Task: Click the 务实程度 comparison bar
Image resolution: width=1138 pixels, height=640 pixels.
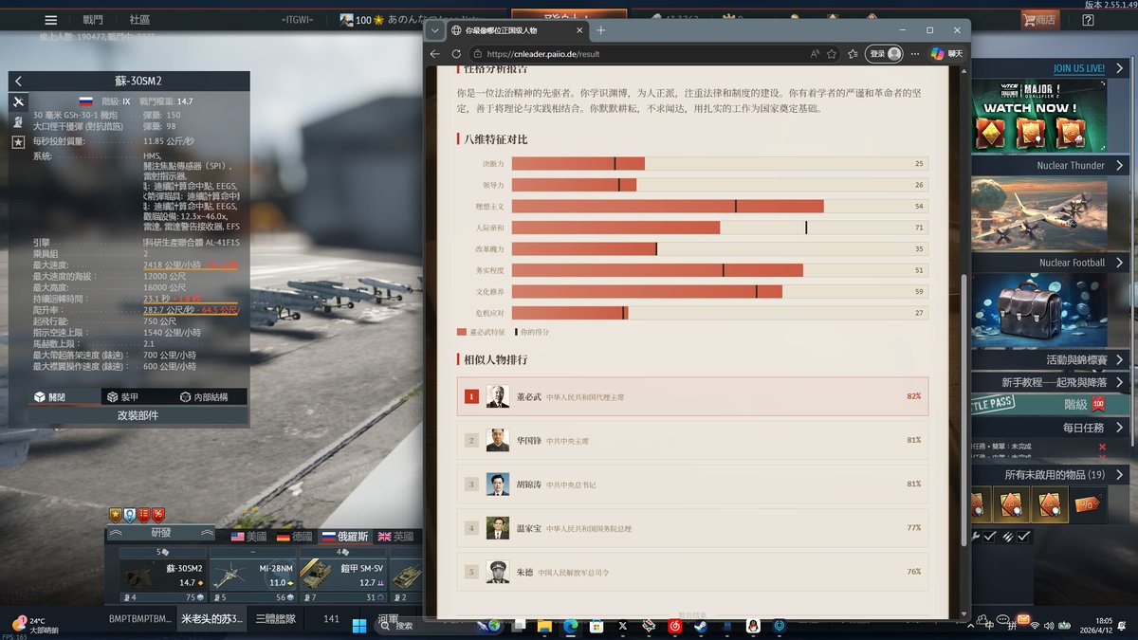Action: click(x=720, y=270)
